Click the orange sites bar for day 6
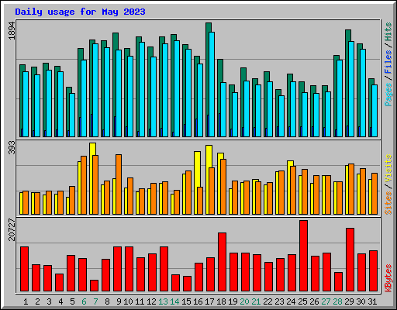This screenshot has height=310, width=397. [x=84, y=185]
